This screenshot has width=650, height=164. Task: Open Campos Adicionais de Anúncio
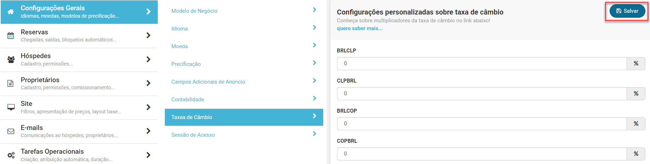(208, 82)
